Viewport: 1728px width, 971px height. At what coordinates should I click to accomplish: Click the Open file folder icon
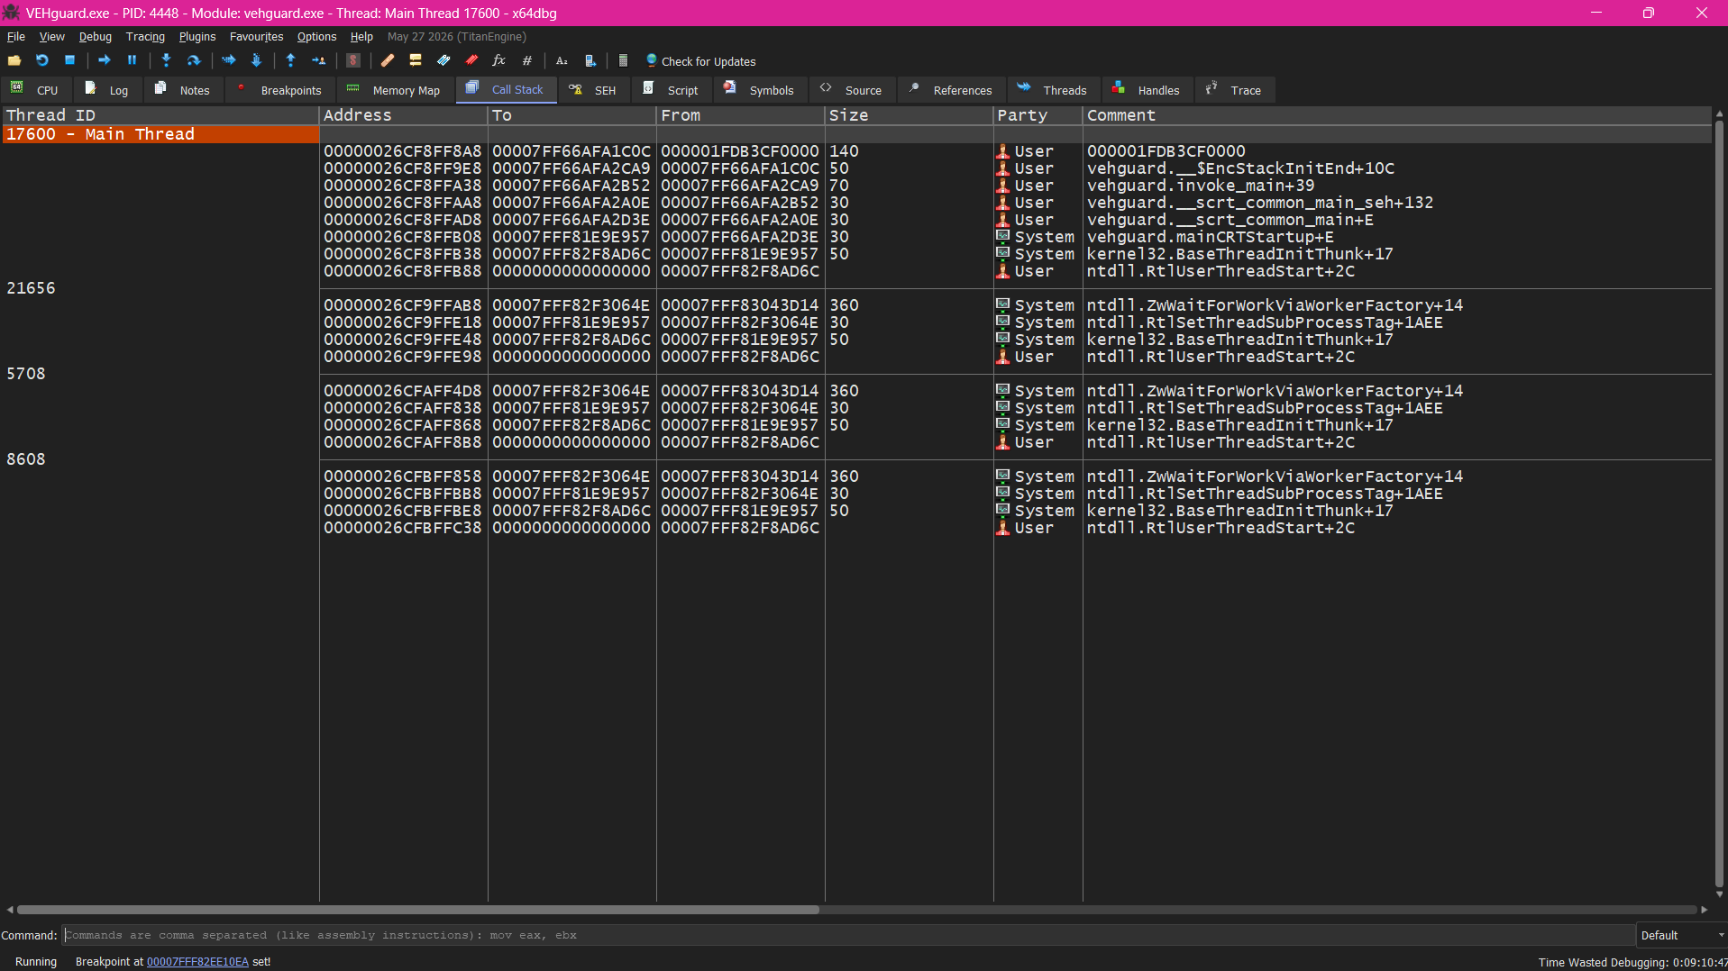(x=14, y=60)
